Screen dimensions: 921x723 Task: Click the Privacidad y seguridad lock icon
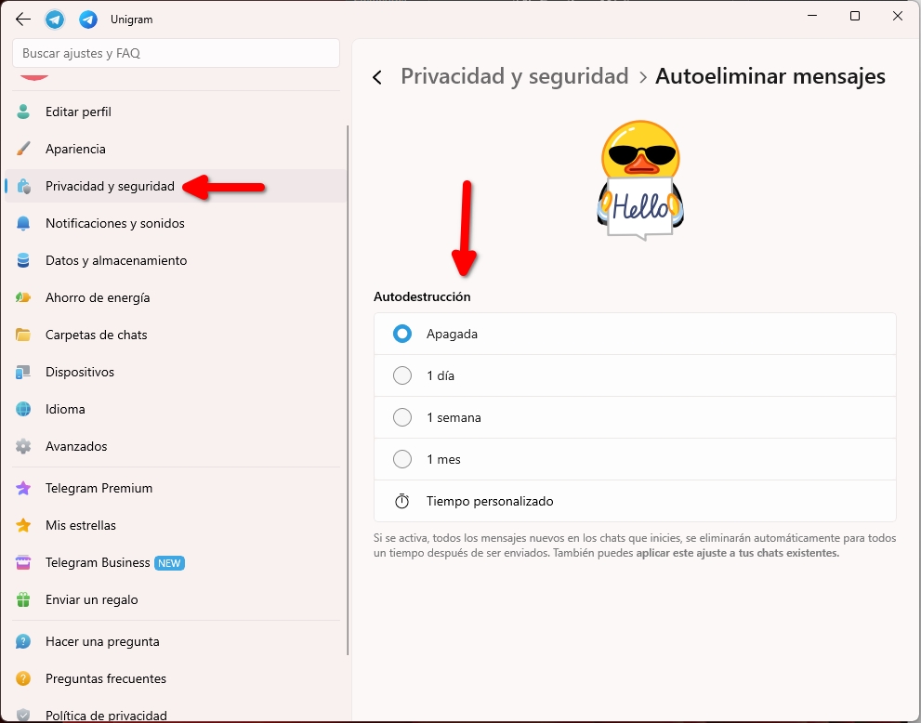coord(23,186)
